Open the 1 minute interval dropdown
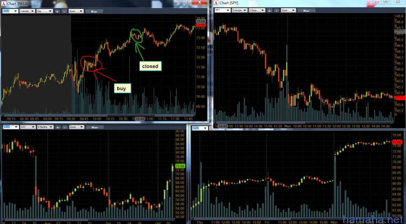This screenshot has height=224, width=406. [27, 11]
